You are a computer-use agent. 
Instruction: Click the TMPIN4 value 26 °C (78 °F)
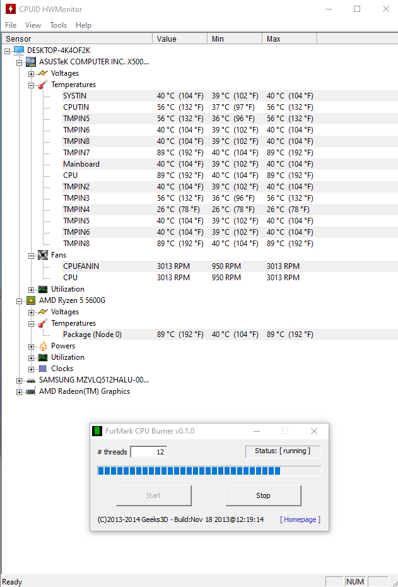point(179,210)
